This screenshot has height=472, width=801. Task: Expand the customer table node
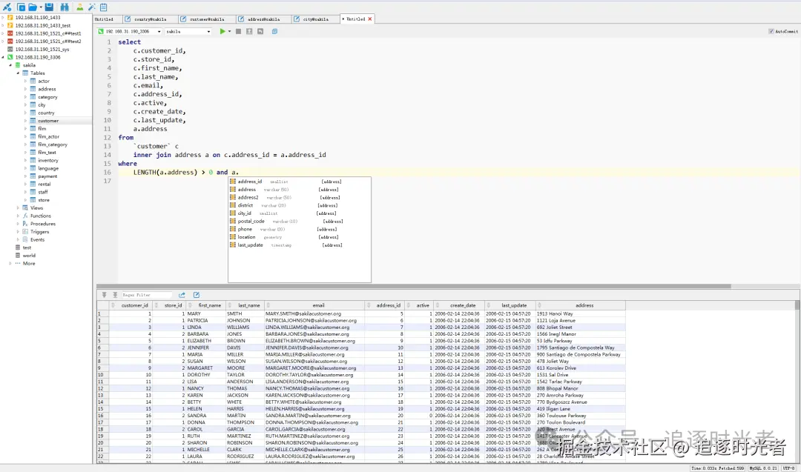pos(25,121)
